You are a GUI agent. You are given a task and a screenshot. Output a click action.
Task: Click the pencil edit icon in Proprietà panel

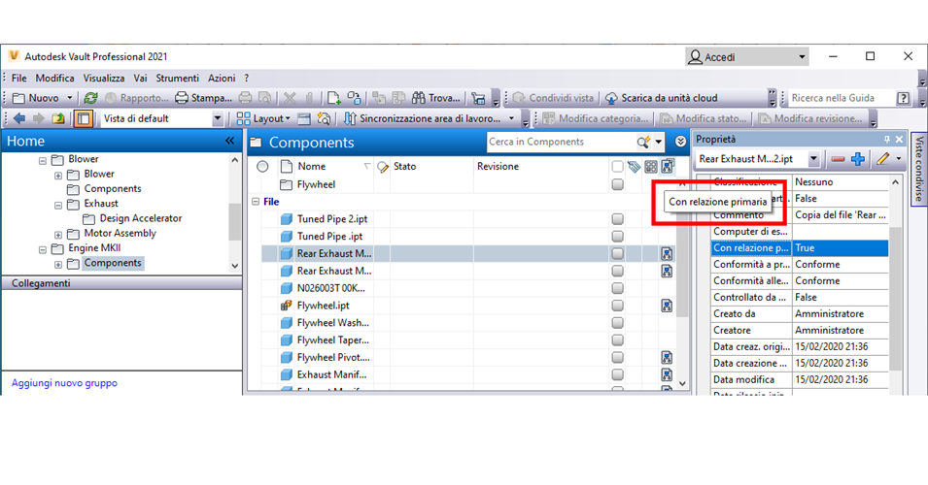[x=883, y=159]
